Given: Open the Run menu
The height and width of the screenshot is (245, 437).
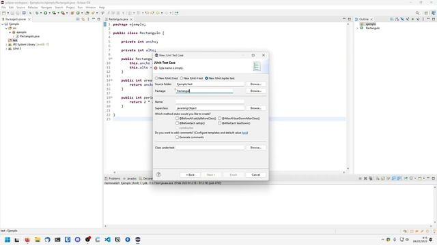Looking at the screenshot, I should click(x=80, y=7).
